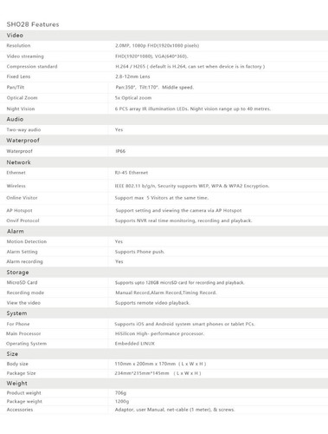Click the Wireless IEEE 802.11 specification text
328x434 pixels.
point(192,186)
